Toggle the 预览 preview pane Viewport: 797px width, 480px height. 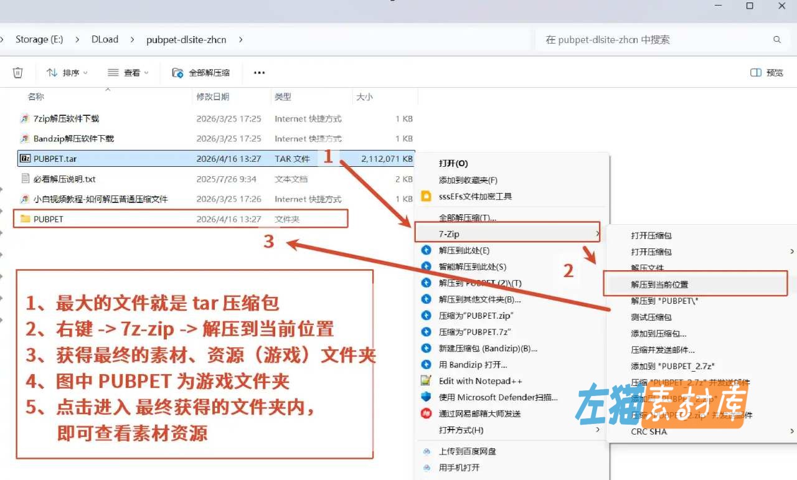click(767, 73)
